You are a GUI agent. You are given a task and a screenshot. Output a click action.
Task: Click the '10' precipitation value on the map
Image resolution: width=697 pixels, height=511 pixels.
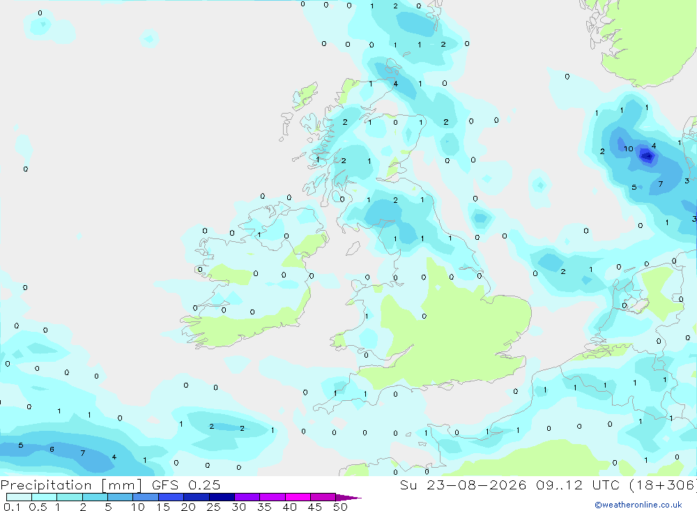628,149
